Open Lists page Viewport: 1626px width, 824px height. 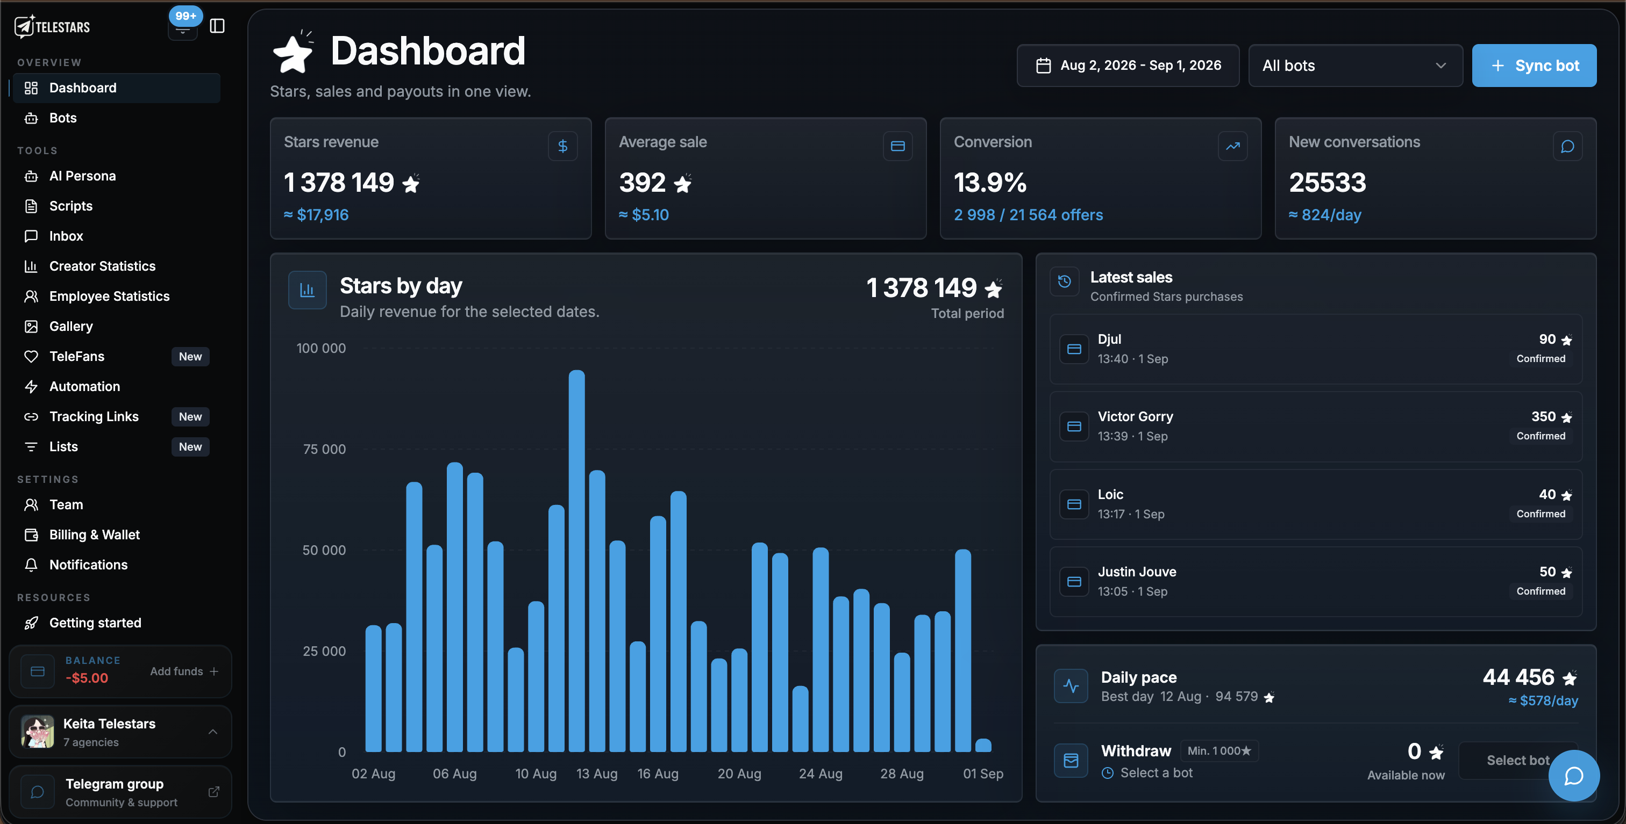pyautogui.click(x=116, y=446)
